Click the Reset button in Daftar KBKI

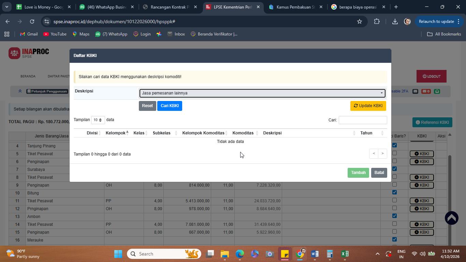147,106
